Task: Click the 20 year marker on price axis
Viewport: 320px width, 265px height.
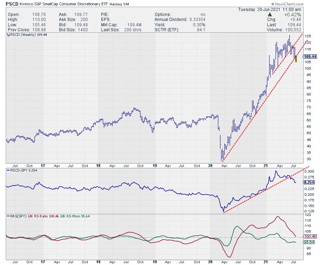Action: 210,166
